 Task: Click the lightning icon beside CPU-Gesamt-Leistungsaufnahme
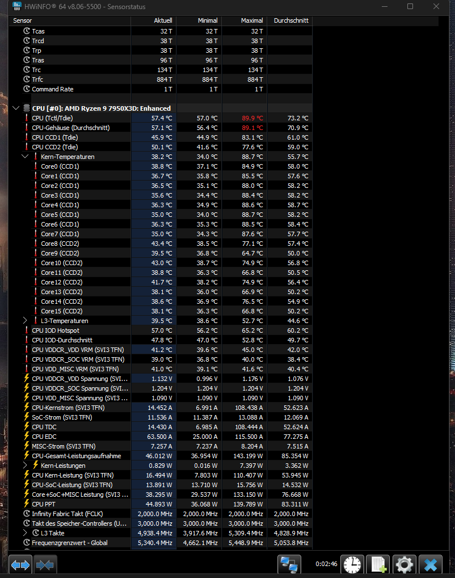pyautogui.click(x=27, y=455)
